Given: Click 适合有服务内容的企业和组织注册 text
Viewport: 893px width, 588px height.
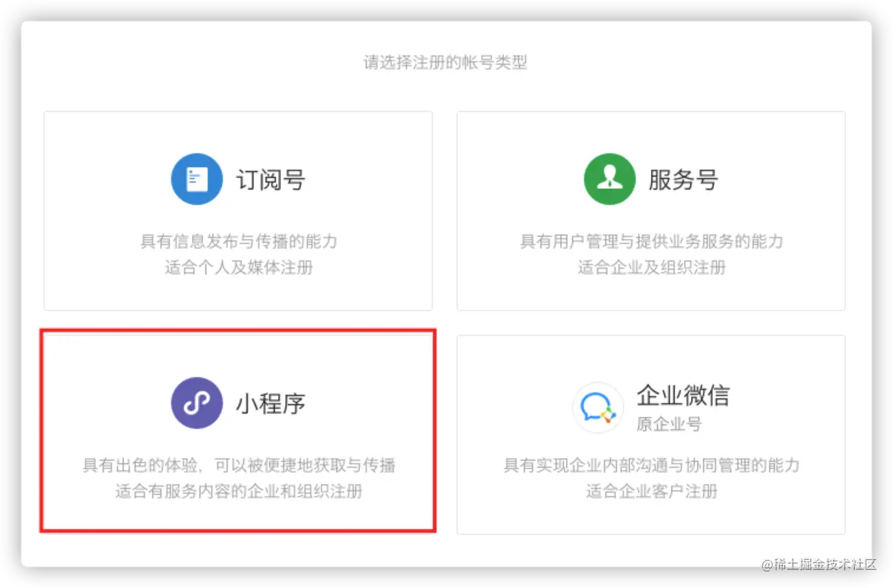Looking at the screenshot, I should click(x=238, y=492).
